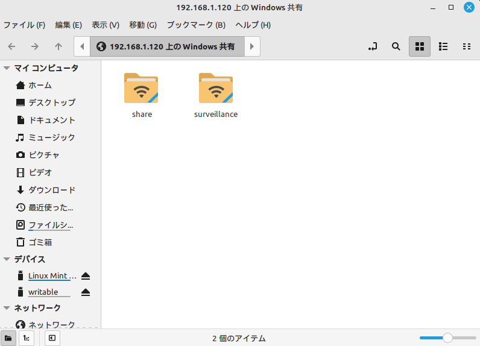This screenshot has width=480, height=346.
Task: Hide the sidebar with the status bar button
Action: [x=52, y=338]
